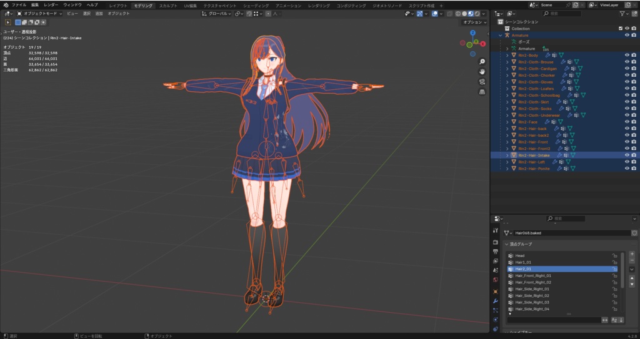Viewport: 640px width, 339px height.
Task: Open the World properties tab icon
Action: tap(496, 280)
